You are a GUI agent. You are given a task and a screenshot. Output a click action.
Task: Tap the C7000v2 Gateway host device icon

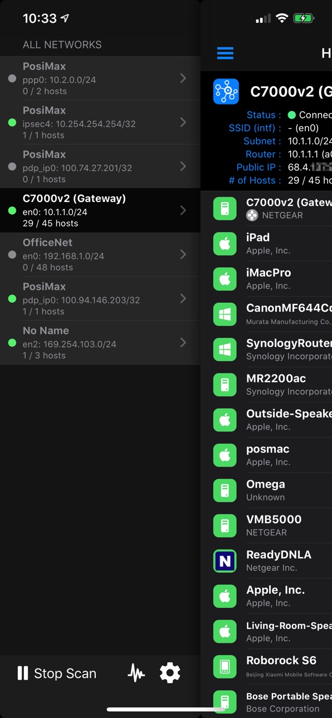click(x=225, y=208)
